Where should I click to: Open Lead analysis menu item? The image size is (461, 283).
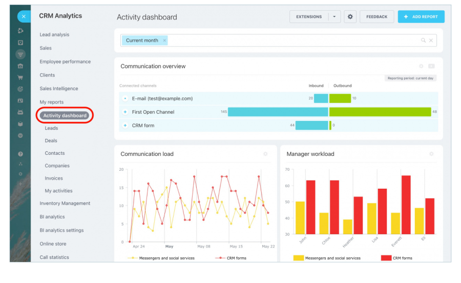[54, 34]
